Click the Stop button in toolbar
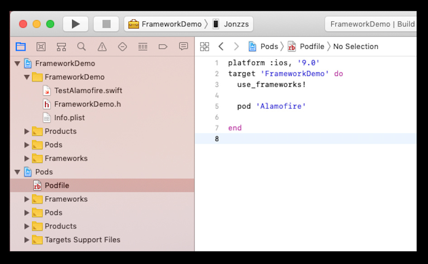The width and height of the screenshot is (428, 264). pos(106,24)
